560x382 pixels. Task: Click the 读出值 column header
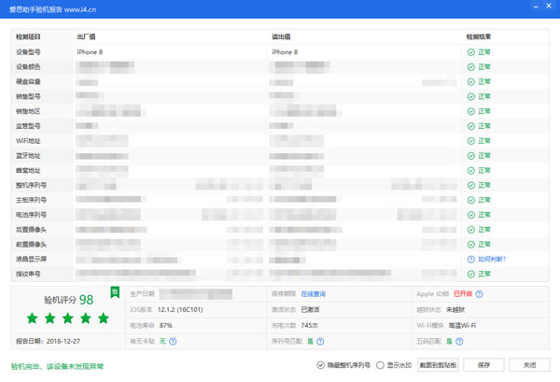point(281,36)
